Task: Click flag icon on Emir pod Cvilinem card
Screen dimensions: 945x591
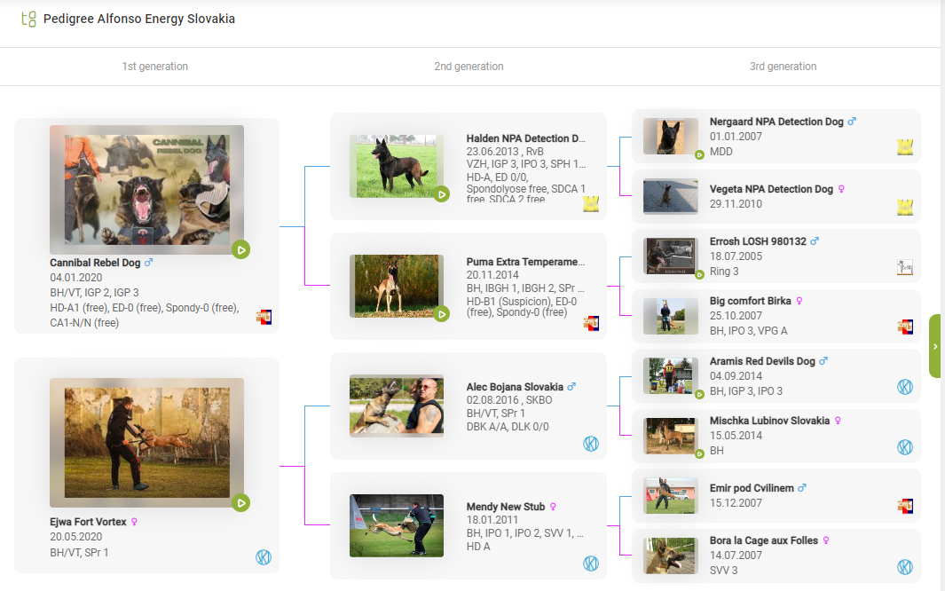Action: click(904, 506)
